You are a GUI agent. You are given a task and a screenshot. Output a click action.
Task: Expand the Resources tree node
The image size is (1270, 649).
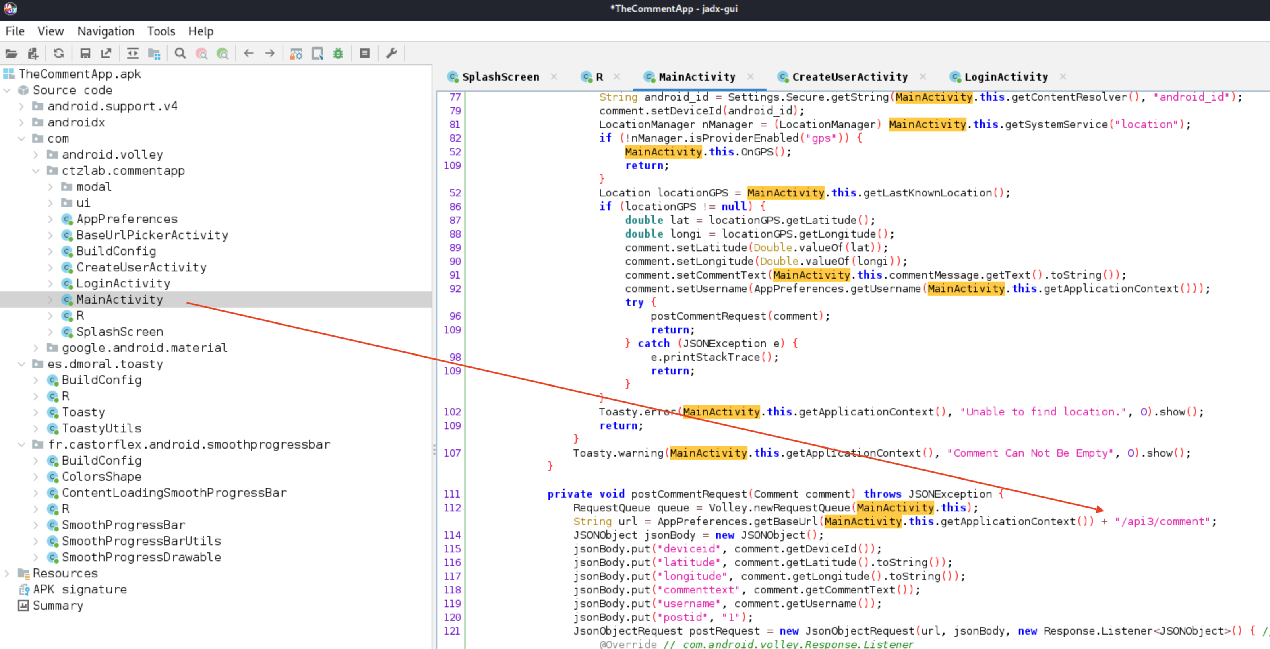pyautogui.click(x=7, y=574)
